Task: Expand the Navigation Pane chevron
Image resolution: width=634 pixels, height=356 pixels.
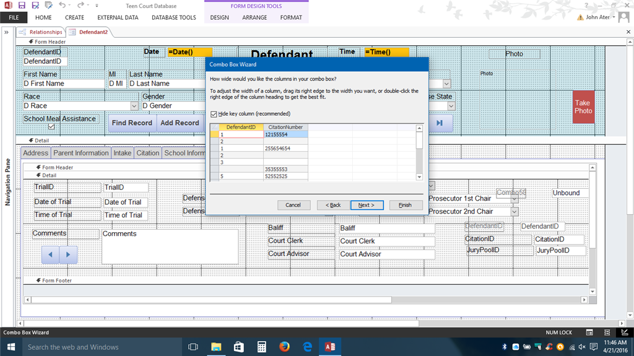Action: [x=6, y=32]
